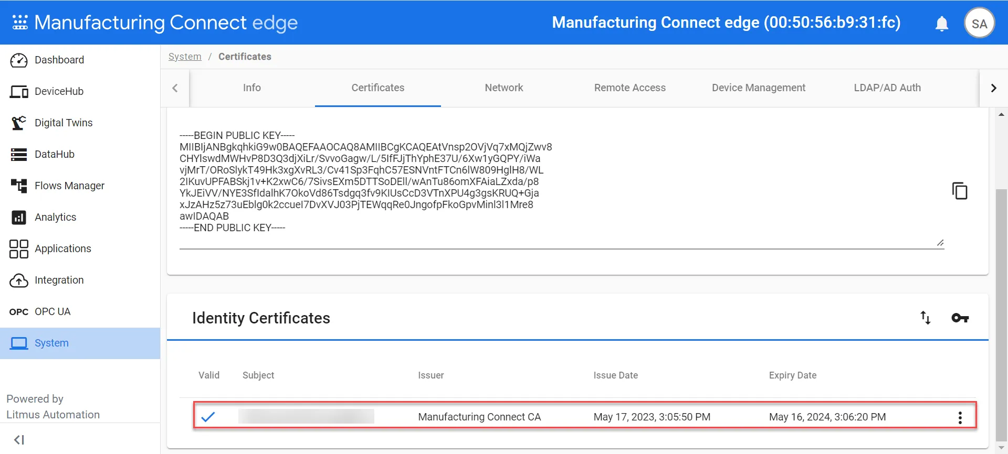Select System in the sidebar
Viewport: 1008px width, 454px height.
[x=80, y=343]
